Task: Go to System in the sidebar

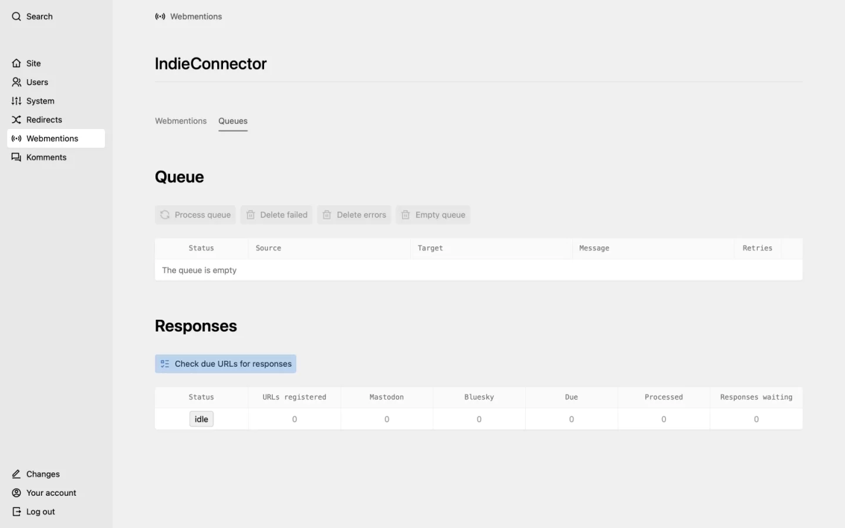Action: (56, 101)
